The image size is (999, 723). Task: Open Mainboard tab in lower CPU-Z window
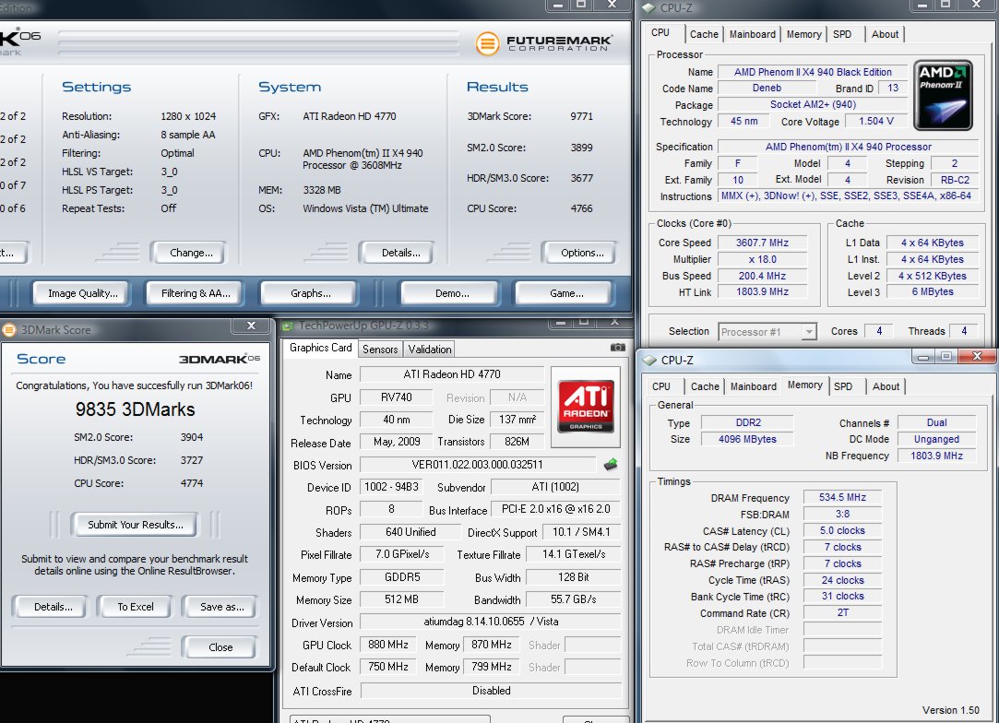coord(753,386)
